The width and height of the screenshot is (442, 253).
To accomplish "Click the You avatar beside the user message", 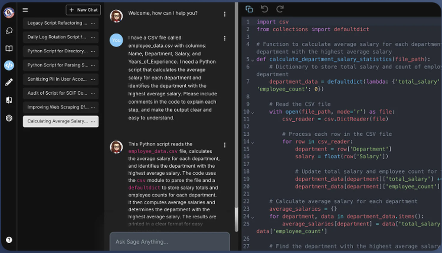I will click(x=116, y=40).
